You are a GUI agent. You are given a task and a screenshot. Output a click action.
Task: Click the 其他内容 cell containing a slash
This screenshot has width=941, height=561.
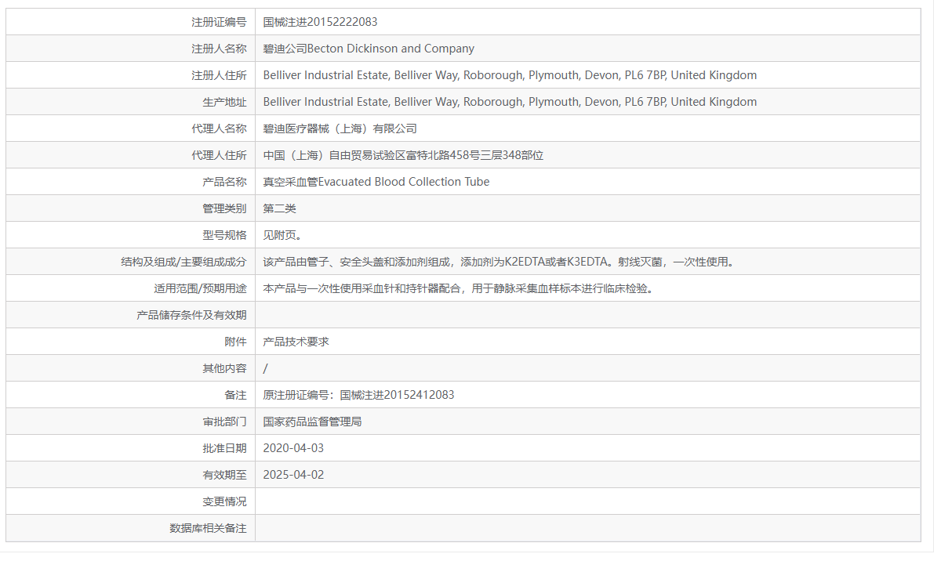click(265, 367)
